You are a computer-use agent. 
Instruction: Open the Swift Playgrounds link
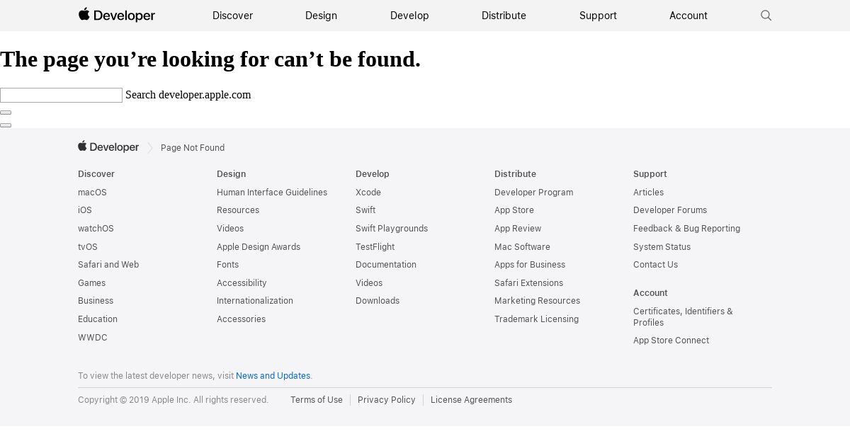[392, 229]
